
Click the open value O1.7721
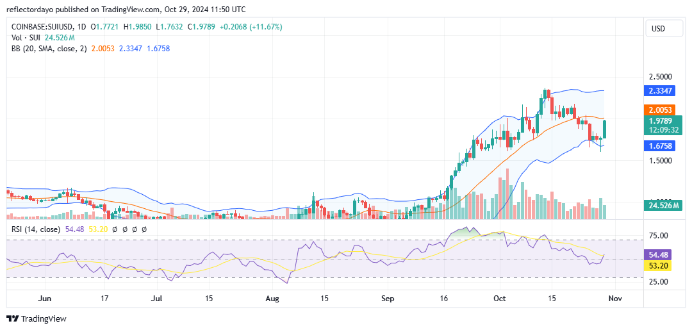[x=106, y=27]
